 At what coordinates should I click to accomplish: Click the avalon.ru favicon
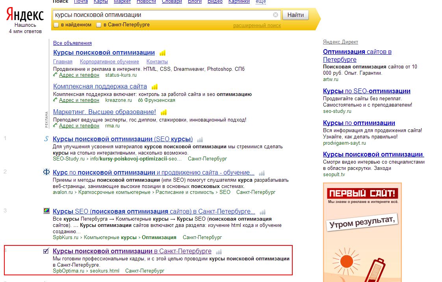[x=46, y=172]
